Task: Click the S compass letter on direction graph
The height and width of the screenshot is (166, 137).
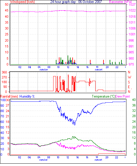Action: (129, 82)
